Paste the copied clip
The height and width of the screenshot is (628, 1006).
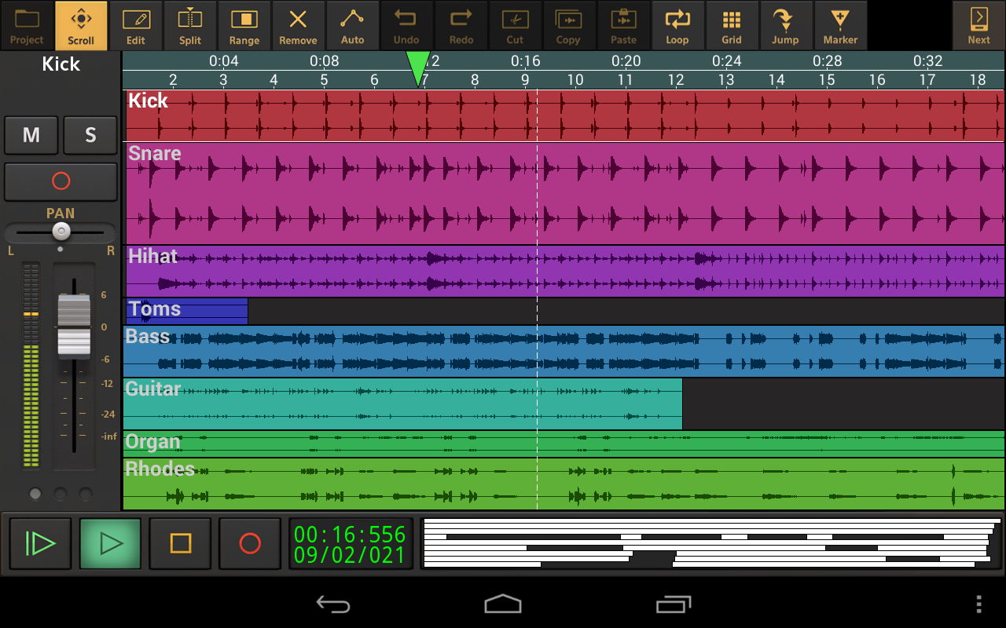point(623,25)
